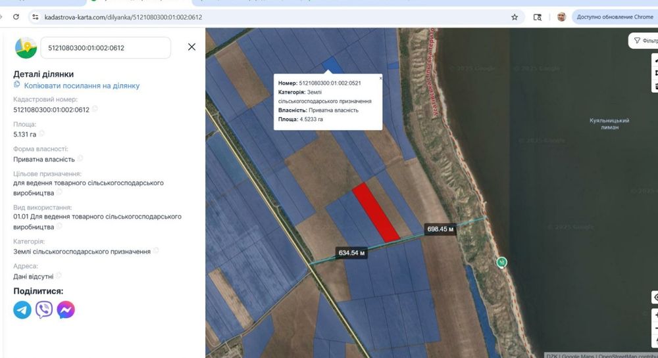This screenshot has height=358, width=658.
Task: Click the red highlighted parcel on map
Action: coord(376,213)
